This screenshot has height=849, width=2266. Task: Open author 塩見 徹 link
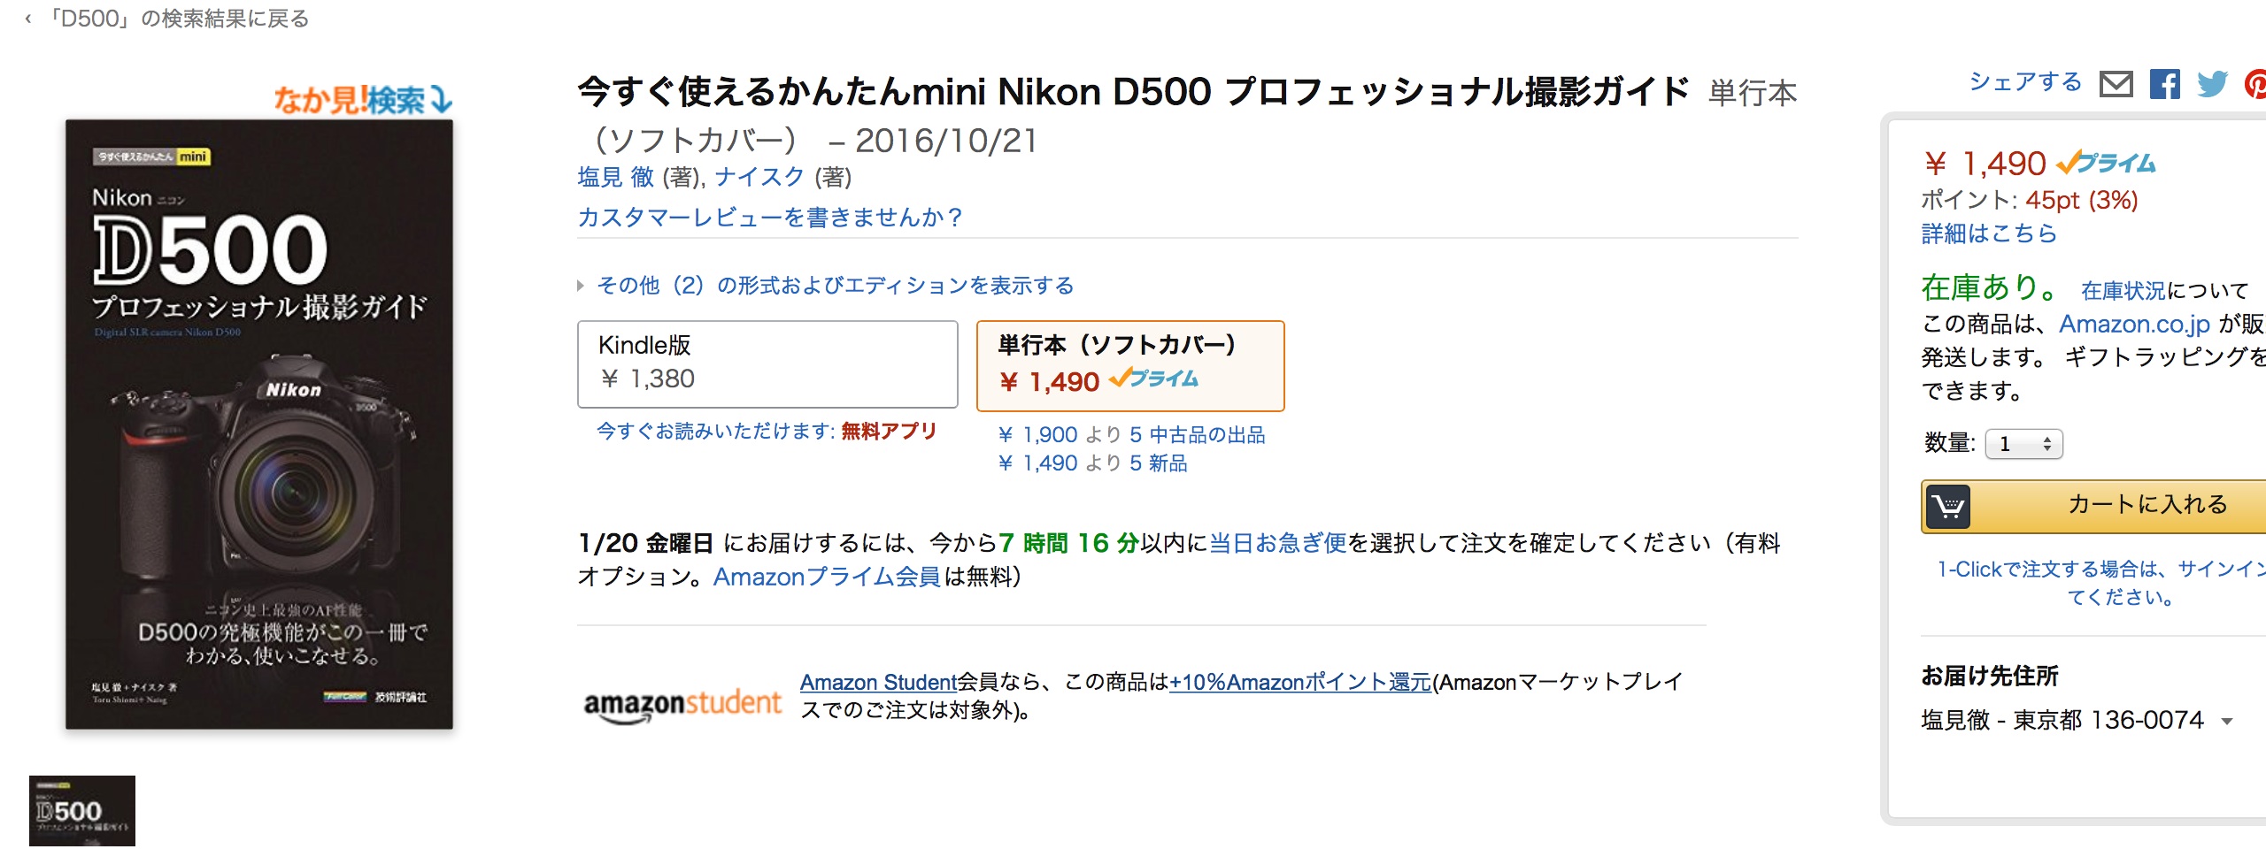click(x=616, y=178)
